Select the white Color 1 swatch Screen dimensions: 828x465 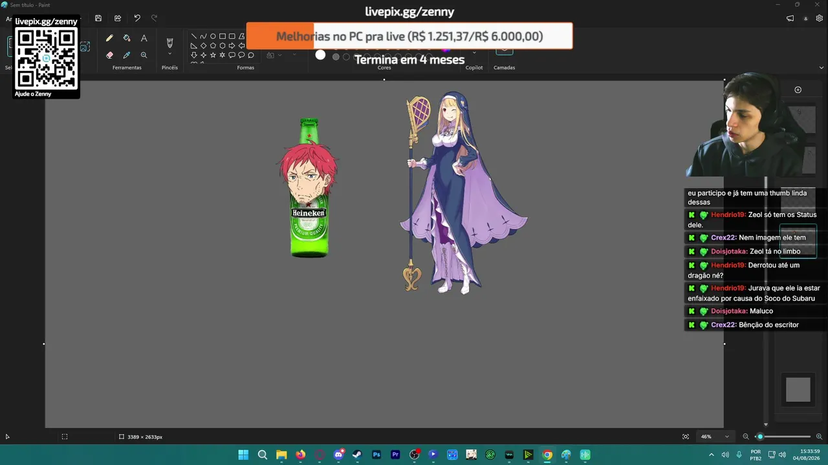(320, 55)
